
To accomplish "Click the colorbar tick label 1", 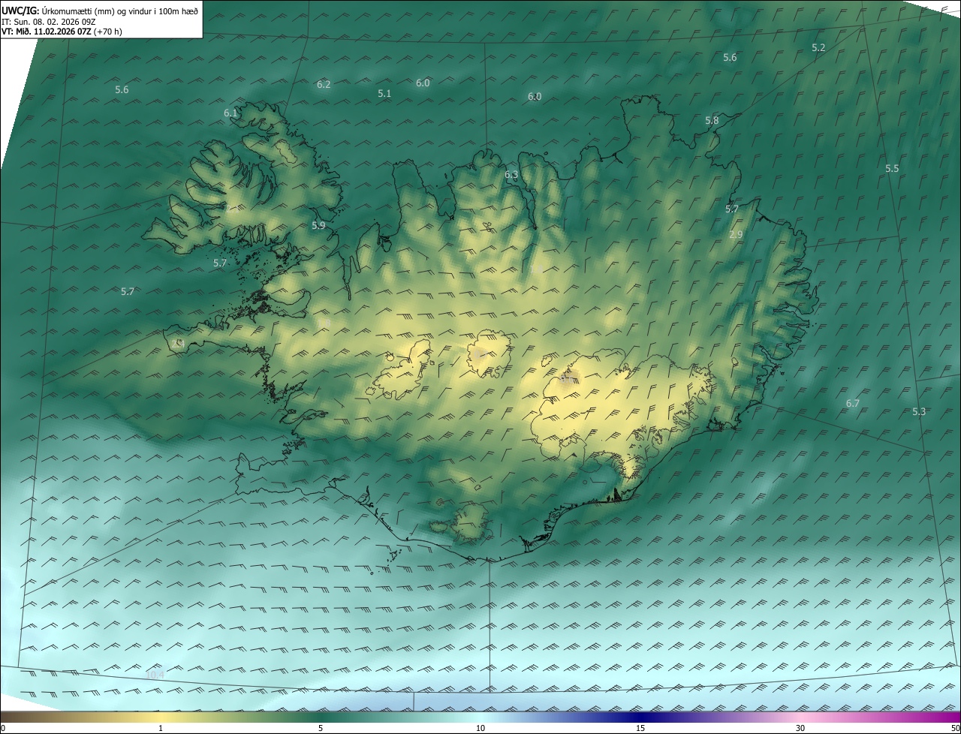I will (x=161, y=728).
